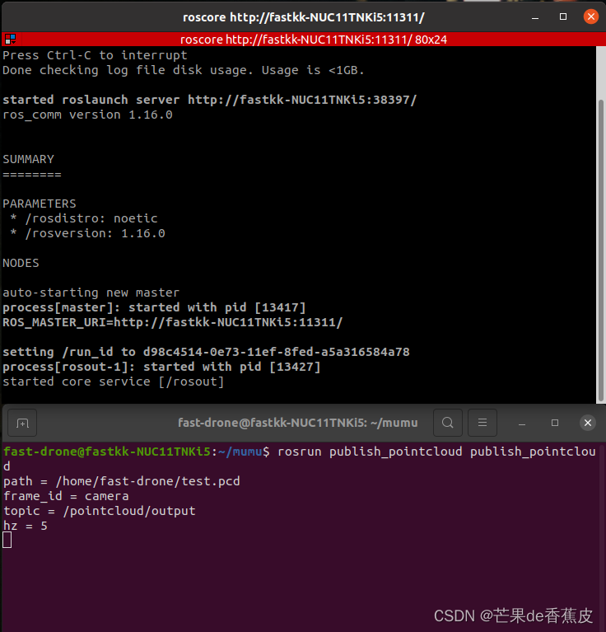
Task: Close the mumu terminal window
Action: coord(588,423)
